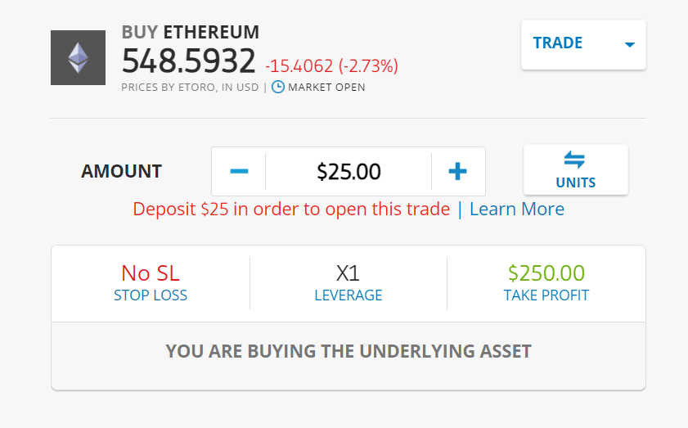Open the Learn More link
Image resolution: width=688 pixels, height=428 pixels.
(517, 209)
